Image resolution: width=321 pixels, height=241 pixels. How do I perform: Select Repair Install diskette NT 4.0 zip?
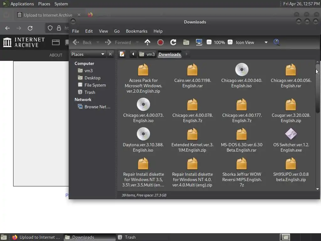192,163
